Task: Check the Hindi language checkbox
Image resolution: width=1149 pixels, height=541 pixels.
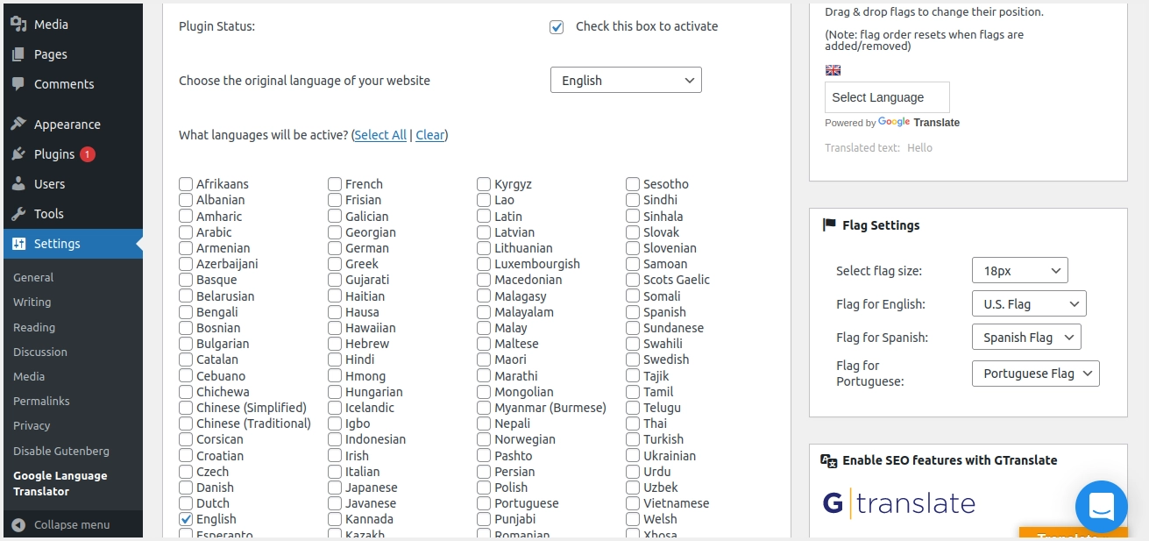Action: pos(335,359)
